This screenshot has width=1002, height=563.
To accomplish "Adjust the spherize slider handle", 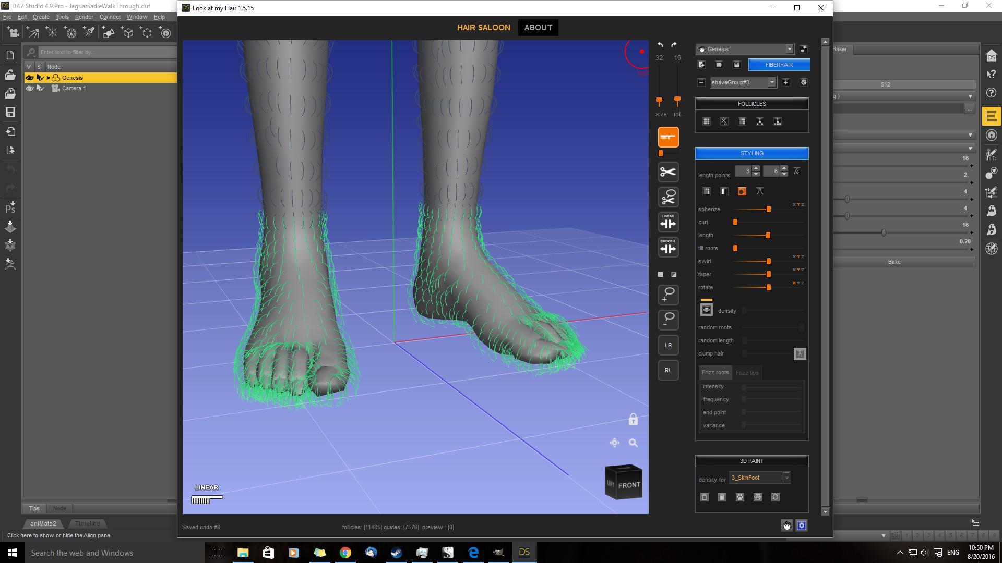I will pyautogui.click(x=768, y=209).
